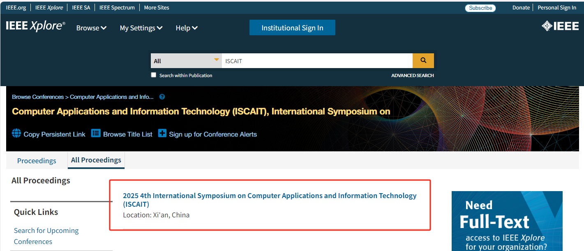The image size is (584, 251).
Task: Click the Subscribe button
Action: (480, 8)
